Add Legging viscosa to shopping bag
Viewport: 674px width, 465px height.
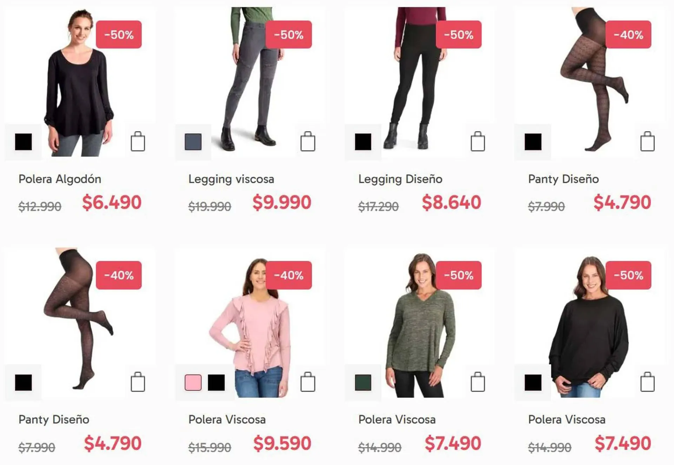point(308,142)
